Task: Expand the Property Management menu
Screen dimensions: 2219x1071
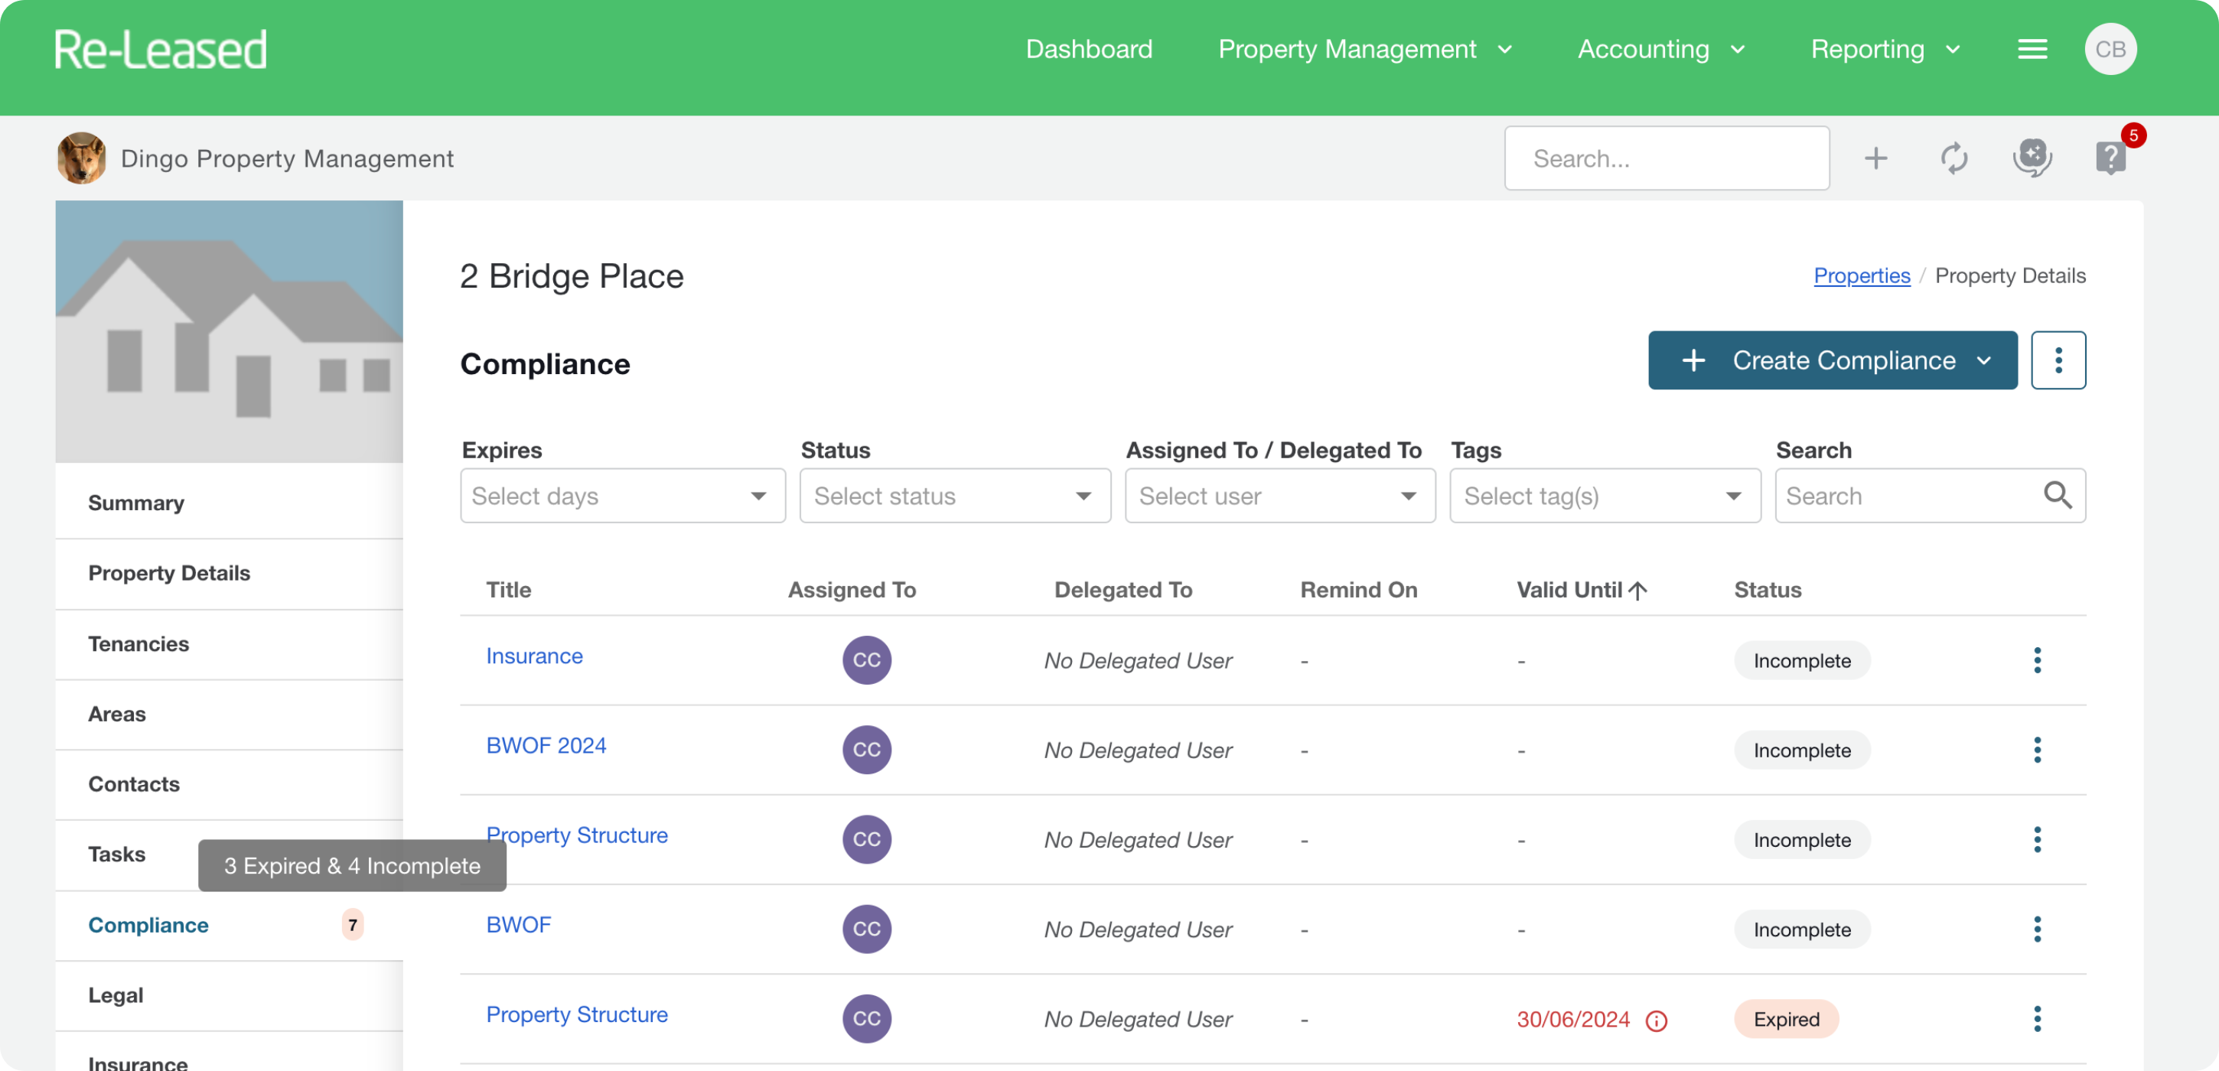Action: coord(1364,49)
